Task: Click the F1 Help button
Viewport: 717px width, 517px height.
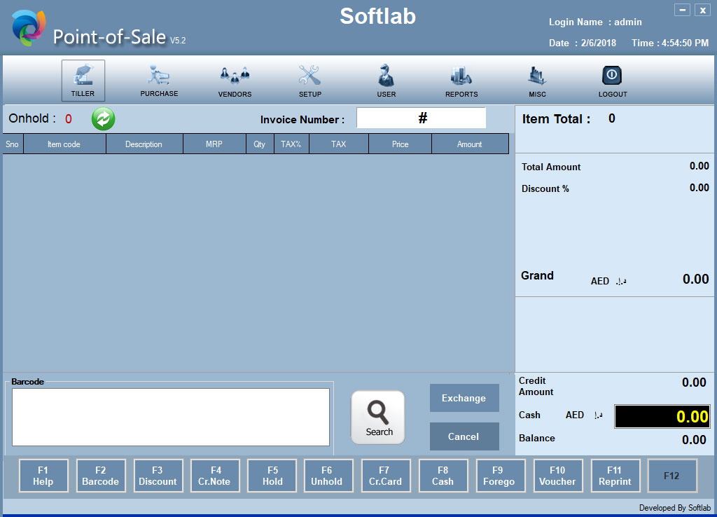Action: [x=43, y=476]
